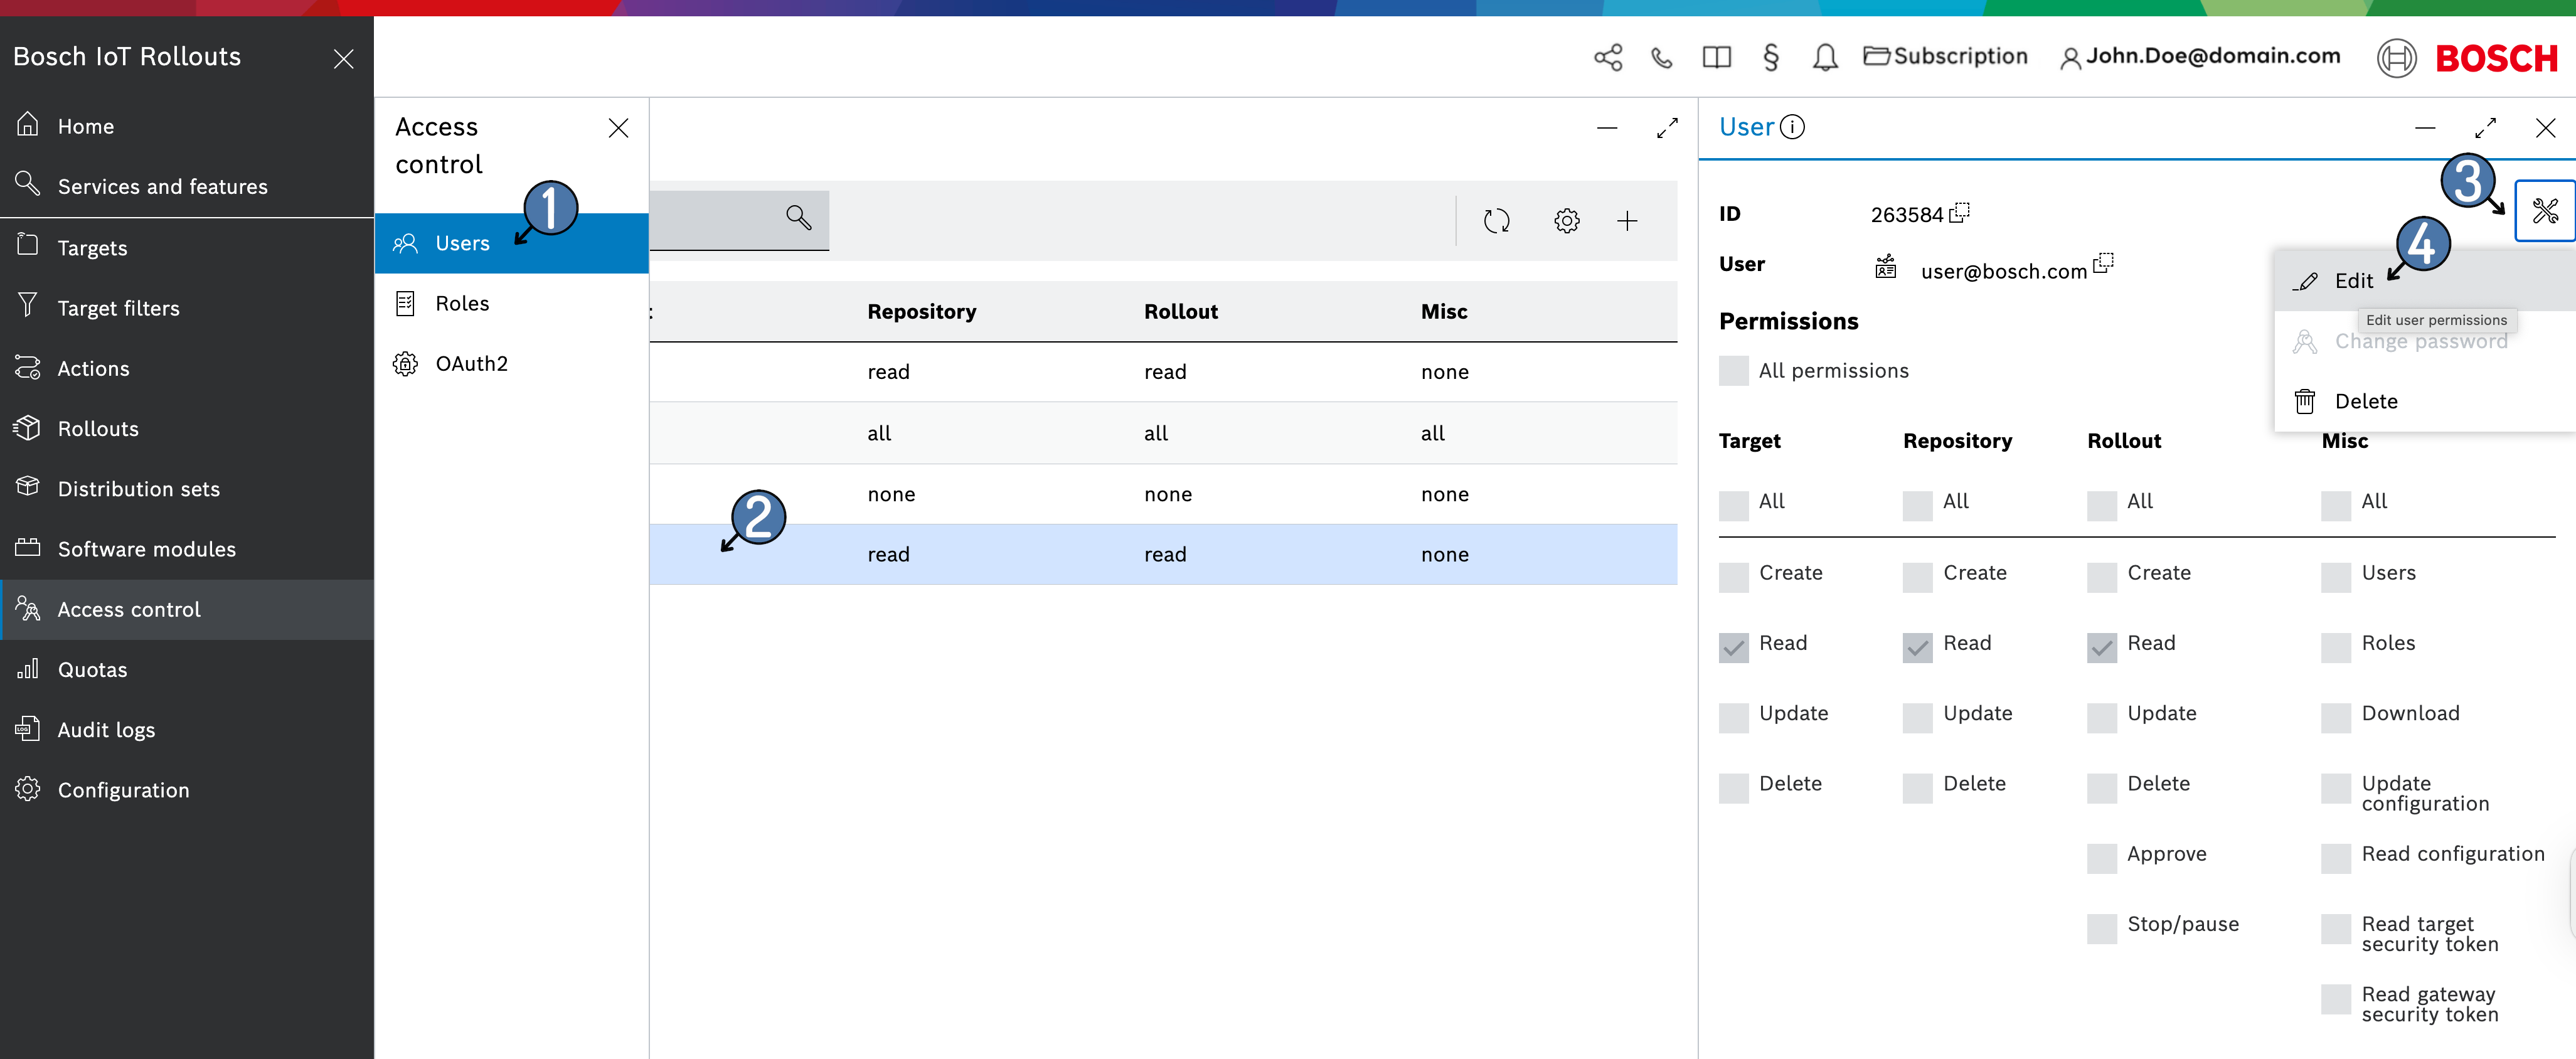Open Target filters page
Image resolution: width=2576 pixels, height=1059 pixels.
click(x=187, y=308)
